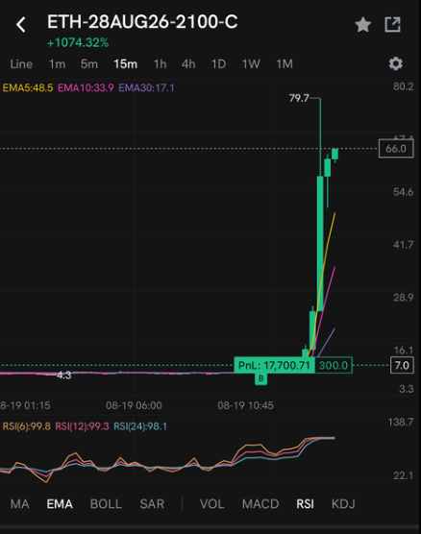Show the VOL sub-indicator
The height and width of the screenshot is (534, 421).
212,503
